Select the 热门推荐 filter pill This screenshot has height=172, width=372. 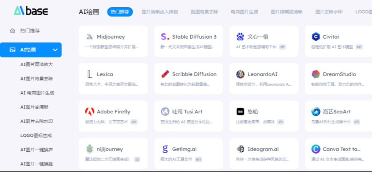point(120,12)
